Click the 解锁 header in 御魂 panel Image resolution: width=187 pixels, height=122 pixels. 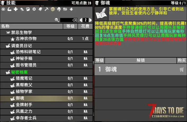click(x=141, y=60)
